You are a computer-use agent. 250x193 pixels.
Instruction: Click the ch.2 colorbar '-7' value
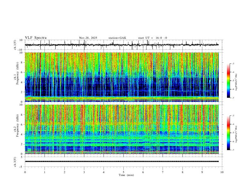tap(233, 150)
